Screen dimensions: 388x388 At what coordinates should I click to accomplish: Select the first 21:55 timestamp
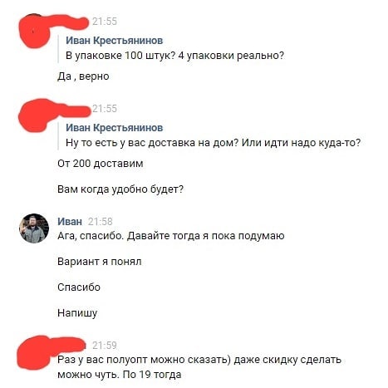tap(105, 22)
